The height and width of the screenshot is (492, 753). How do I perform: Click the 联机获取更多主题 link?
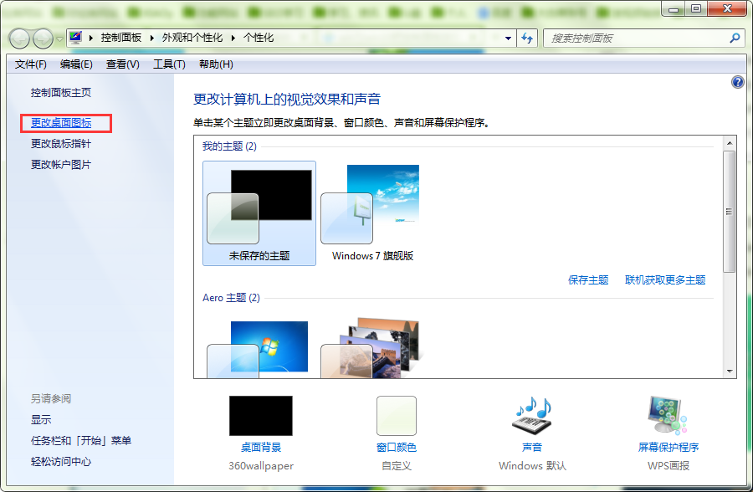665,280
